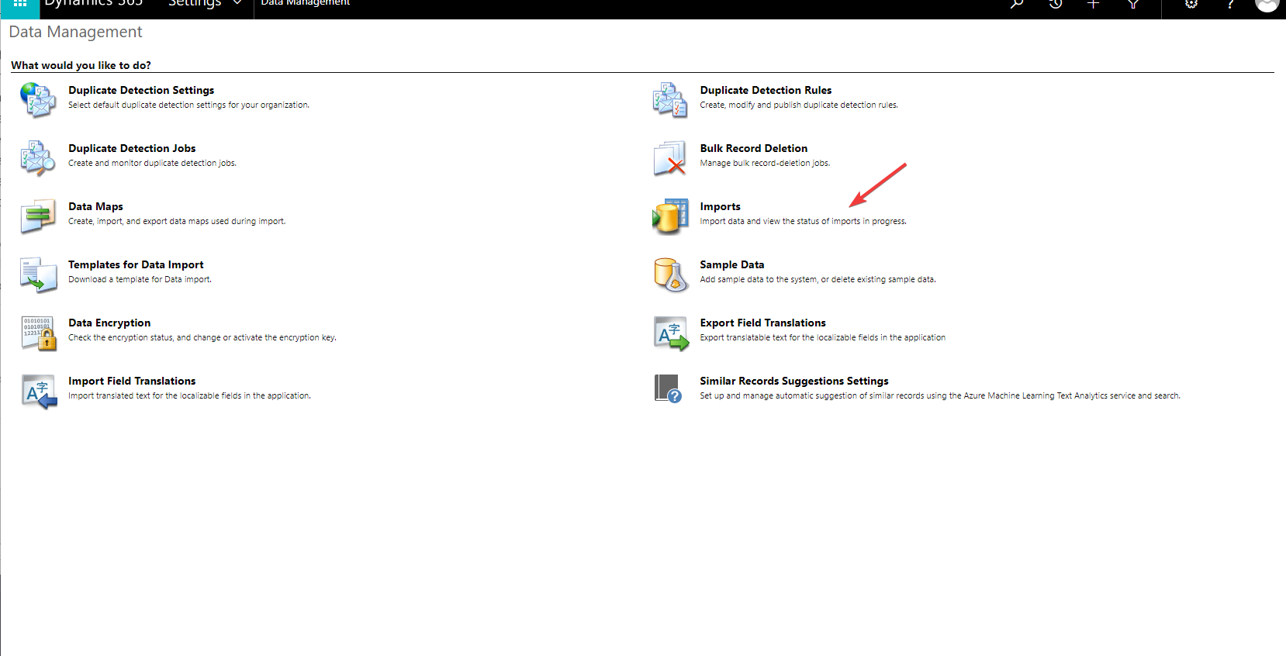Click 'Create, import, and export data maps' text
The image size is (1286, 656).
point(177,221)
